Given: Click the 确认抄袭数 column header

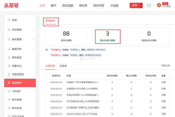Looking at the screenshot, I should 131,76.
